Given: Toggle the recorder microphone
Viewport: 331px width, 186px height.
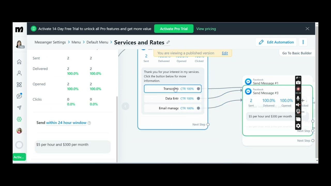Looking at the screenshot, I should [298, 98].
